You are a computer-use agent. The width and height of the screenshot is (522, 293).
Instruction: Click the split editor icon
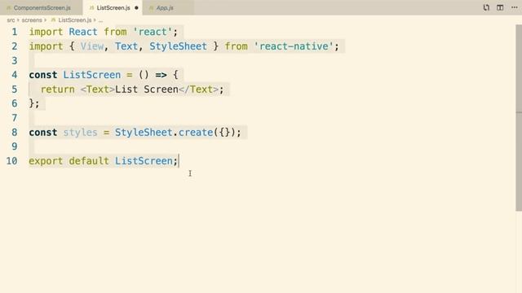click(x=500, y=7)
